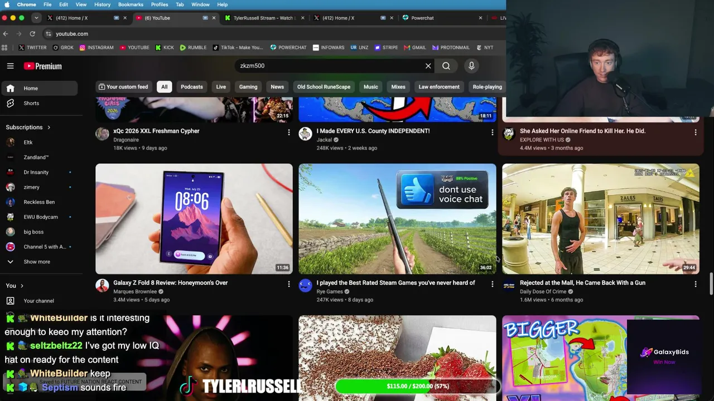Image resolution: width=714 pixels, height=401 pixels.
Task: Go to Home in the YouTube sidebar
Action: (x=38, y=88)
